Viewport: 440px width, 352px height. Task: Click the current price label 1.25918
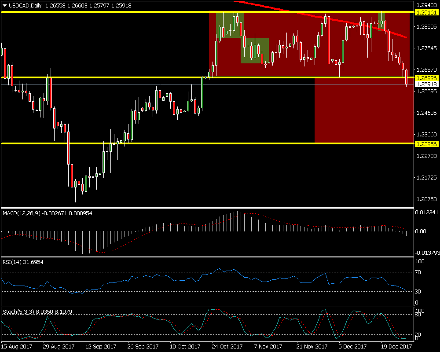[426, 84]
